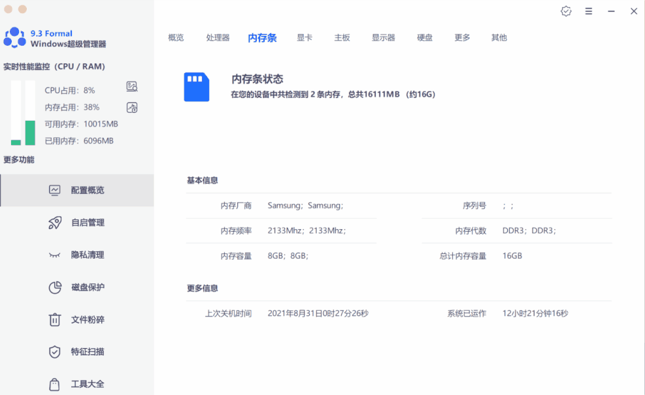Click the 特征扫描 shield icon
The image size is (645, 395).
click(55, 352)
